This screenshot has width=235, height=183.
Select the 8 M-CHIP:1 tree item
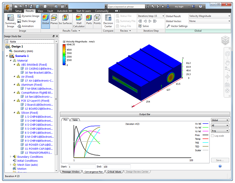(37, 137)
